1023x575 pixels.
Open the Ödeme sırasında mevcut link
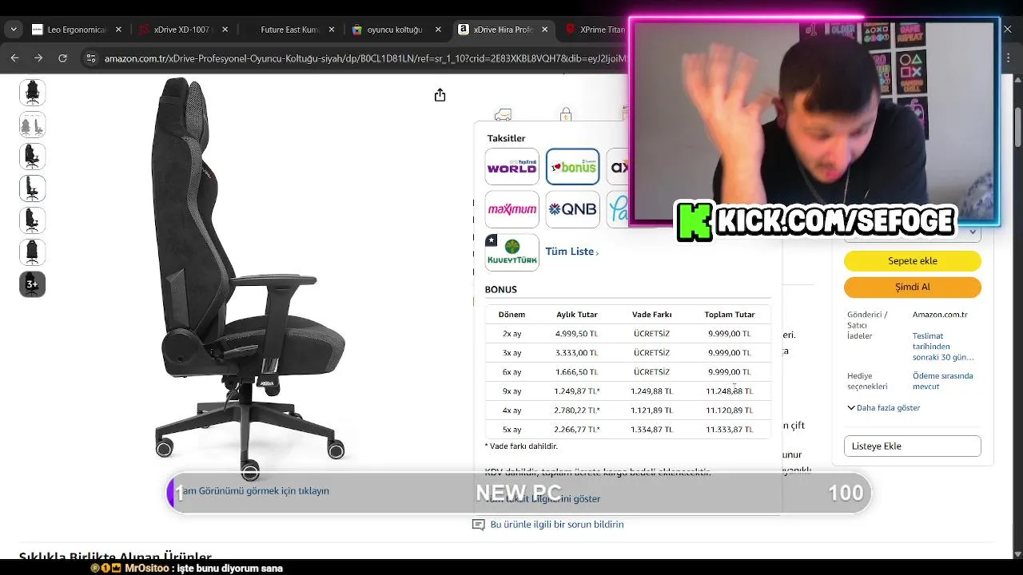tap(943, 381)
